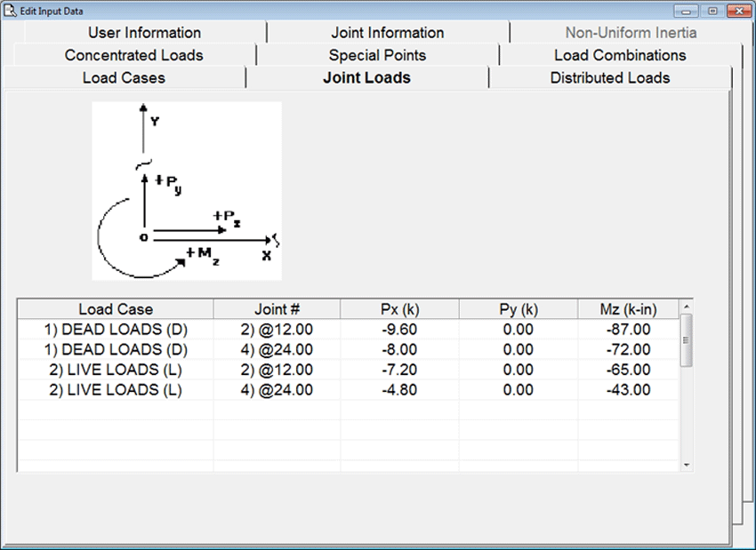The image size is (756, 550).
Task: Go to the Load Combinations tab
Action: click(x=620, y=55)
